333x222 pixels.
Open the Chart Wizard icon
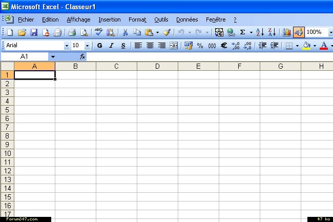click(x=287, y=32)
